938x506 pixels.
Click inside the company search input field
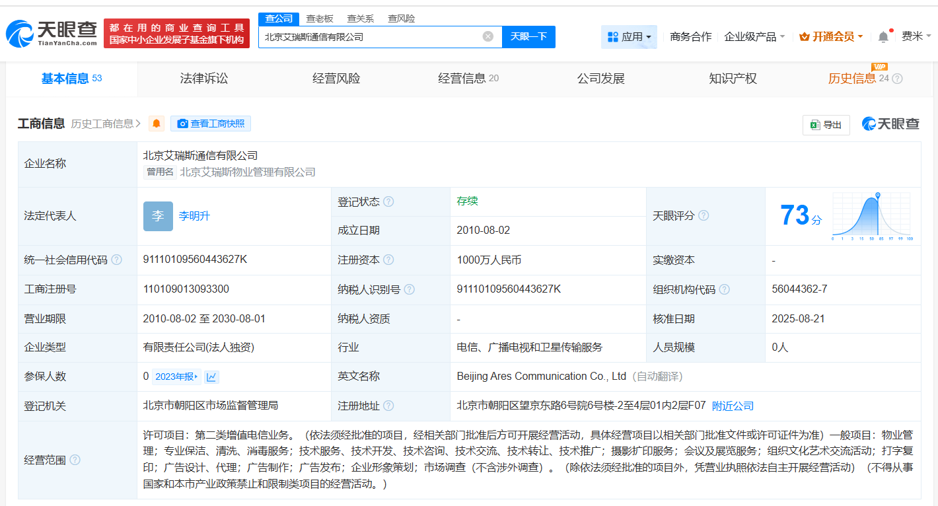pos(370,36)
